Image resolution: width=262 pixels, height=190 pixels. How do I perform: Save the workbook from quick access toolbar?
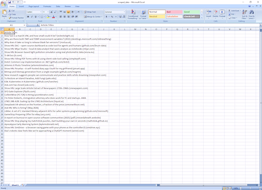(x=9, y=2)
